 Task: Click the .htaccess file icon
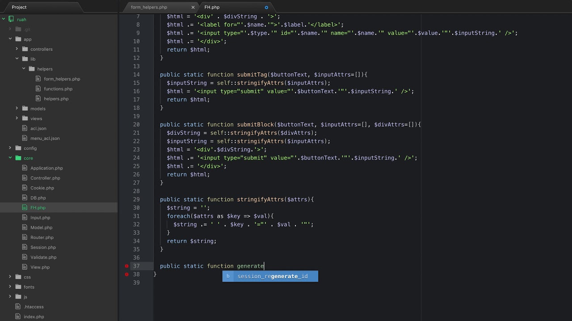pyautogui.click(x=18, y=307)
